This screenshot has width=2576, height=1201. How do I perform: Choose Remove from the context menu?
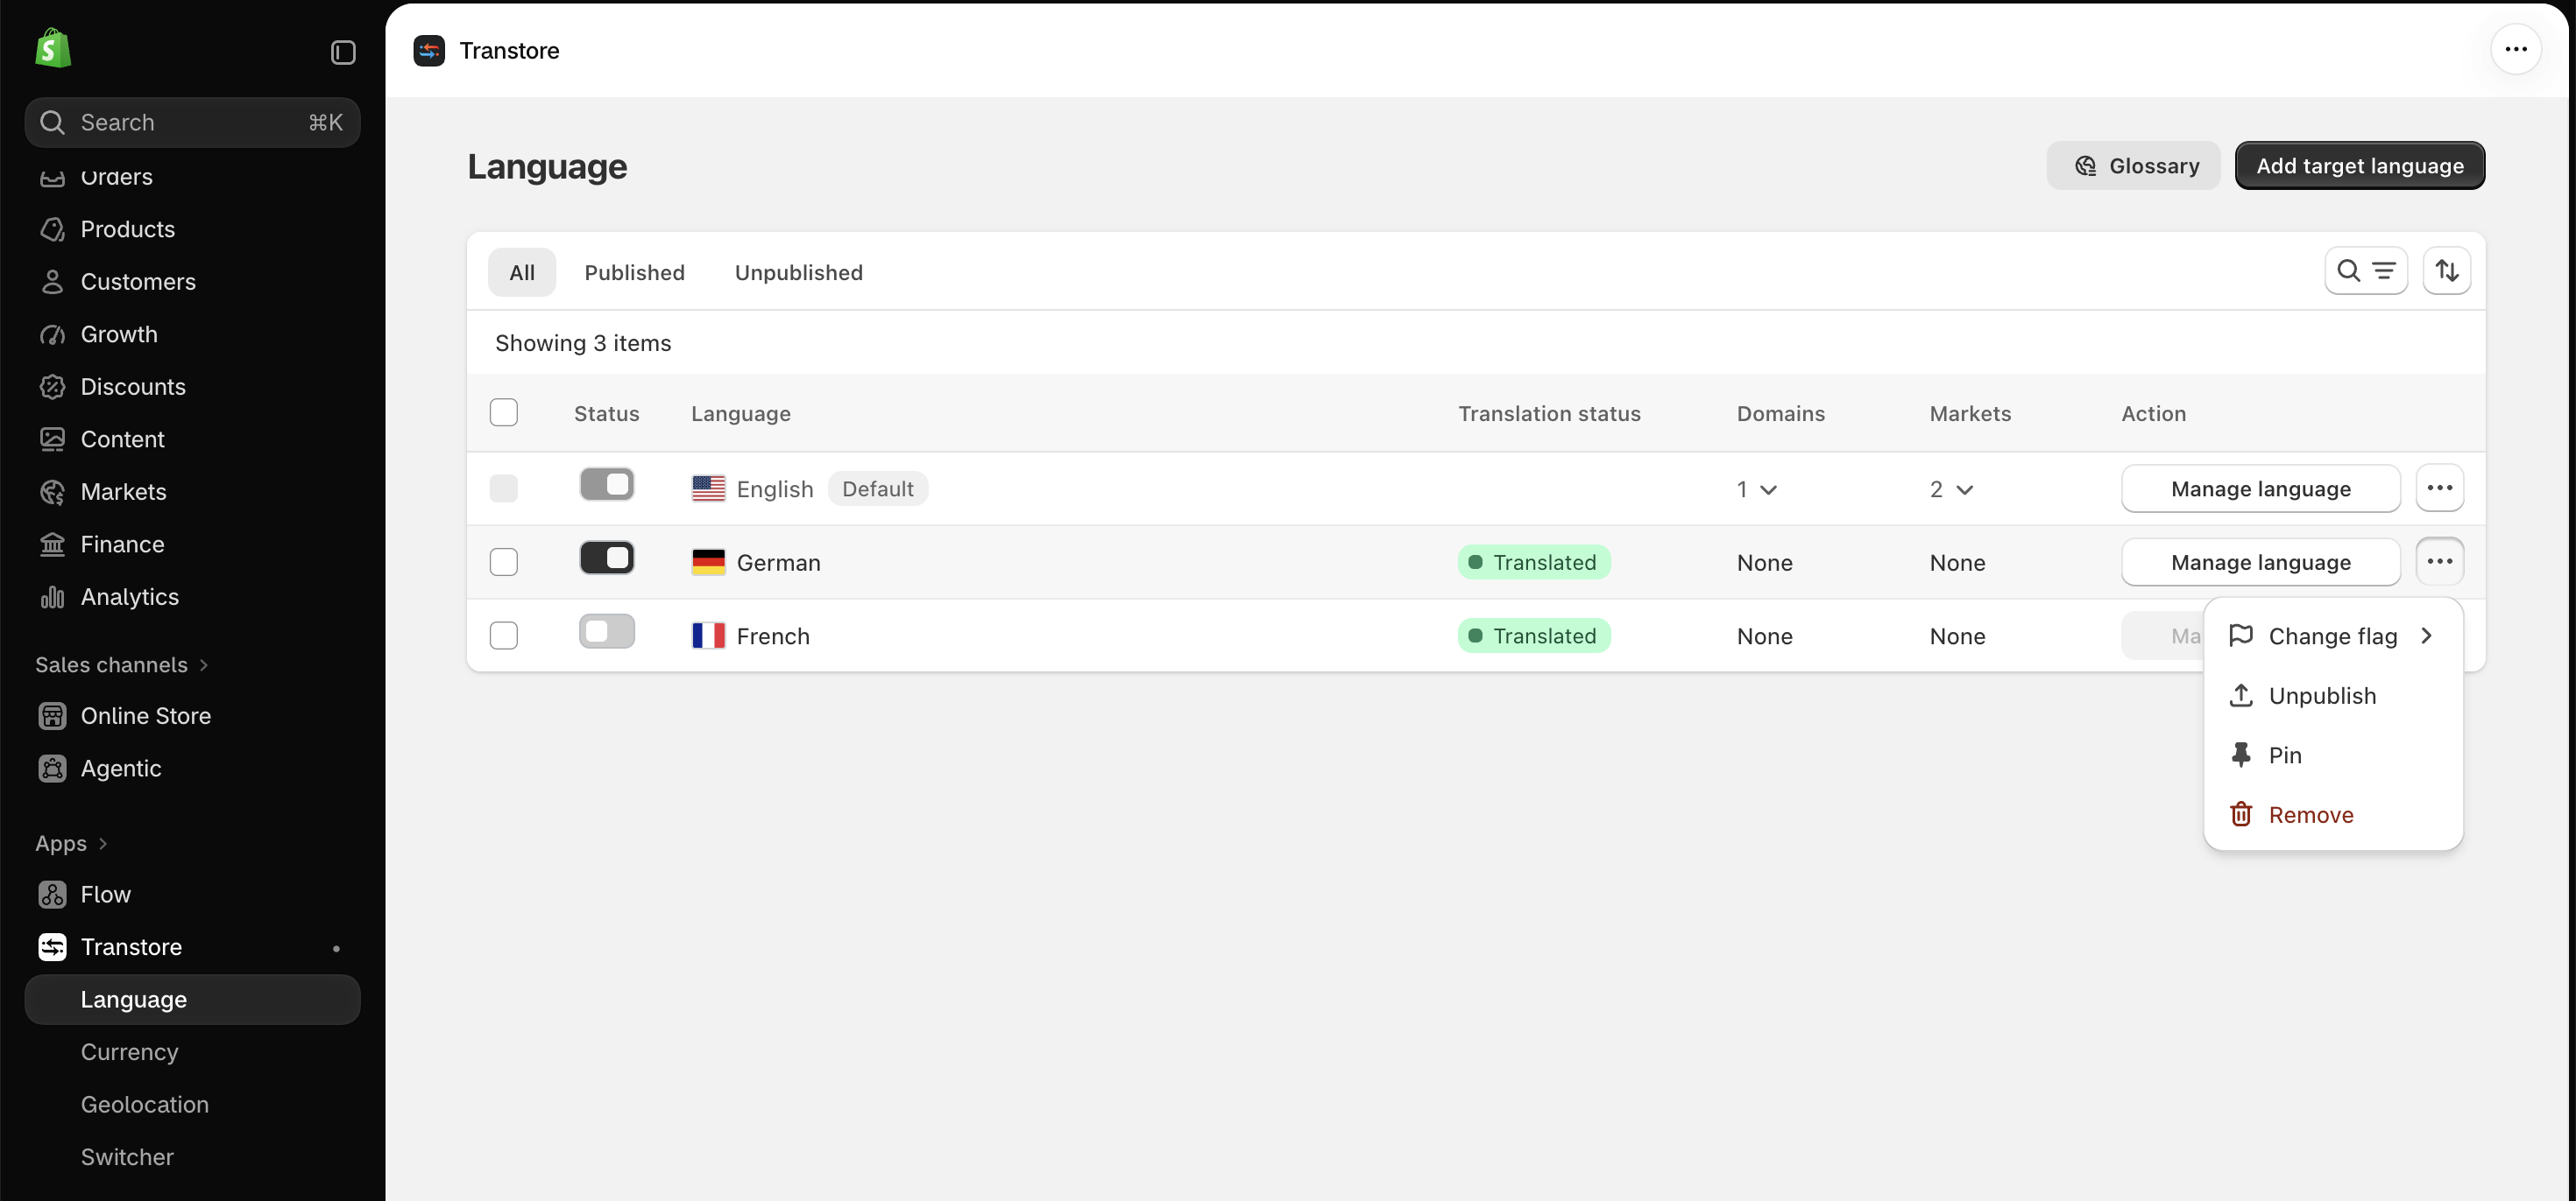tap(2333, 815)
